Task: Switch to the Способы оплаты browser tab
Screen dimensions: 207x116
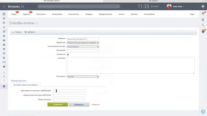Action: tap(52, 1)
